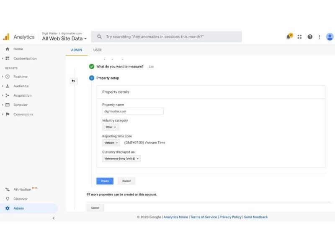Open the Vietnam time zone country dropdown
Image resolution: width=335 pixels, height=251 pixels.
point(111,143)
